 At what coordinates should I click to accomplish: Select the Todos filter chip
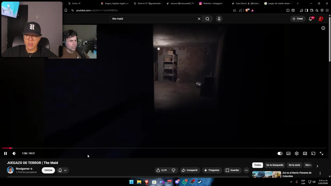(x=258, y=165)
